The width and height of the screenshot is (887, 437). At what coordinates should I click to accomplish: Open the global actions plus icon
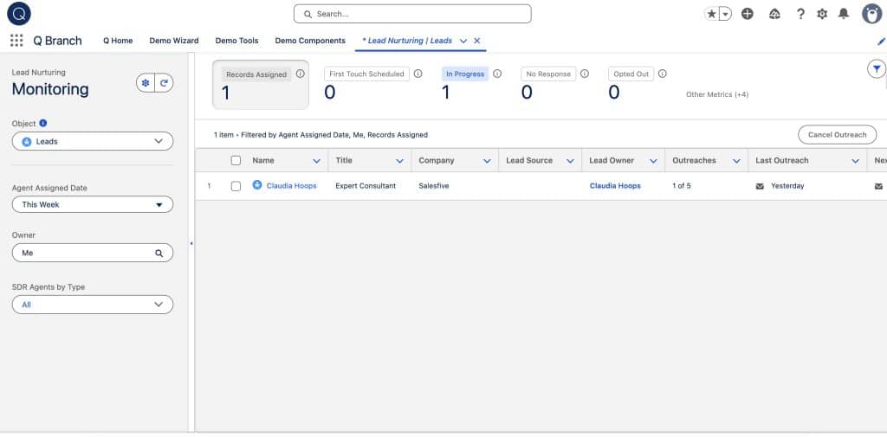pos(748,14)
